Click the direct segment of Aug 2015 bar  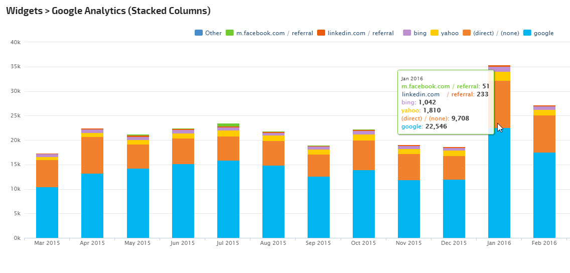[x=273, y=153]
